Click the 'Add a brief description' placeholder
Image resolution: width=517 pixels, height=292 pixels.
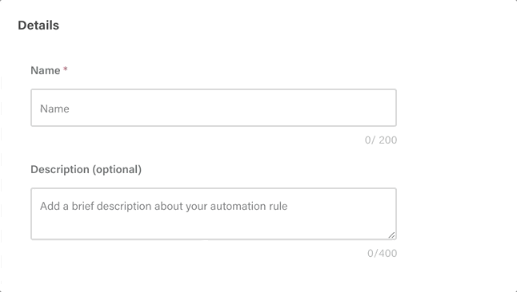click(x=163, y=206)
